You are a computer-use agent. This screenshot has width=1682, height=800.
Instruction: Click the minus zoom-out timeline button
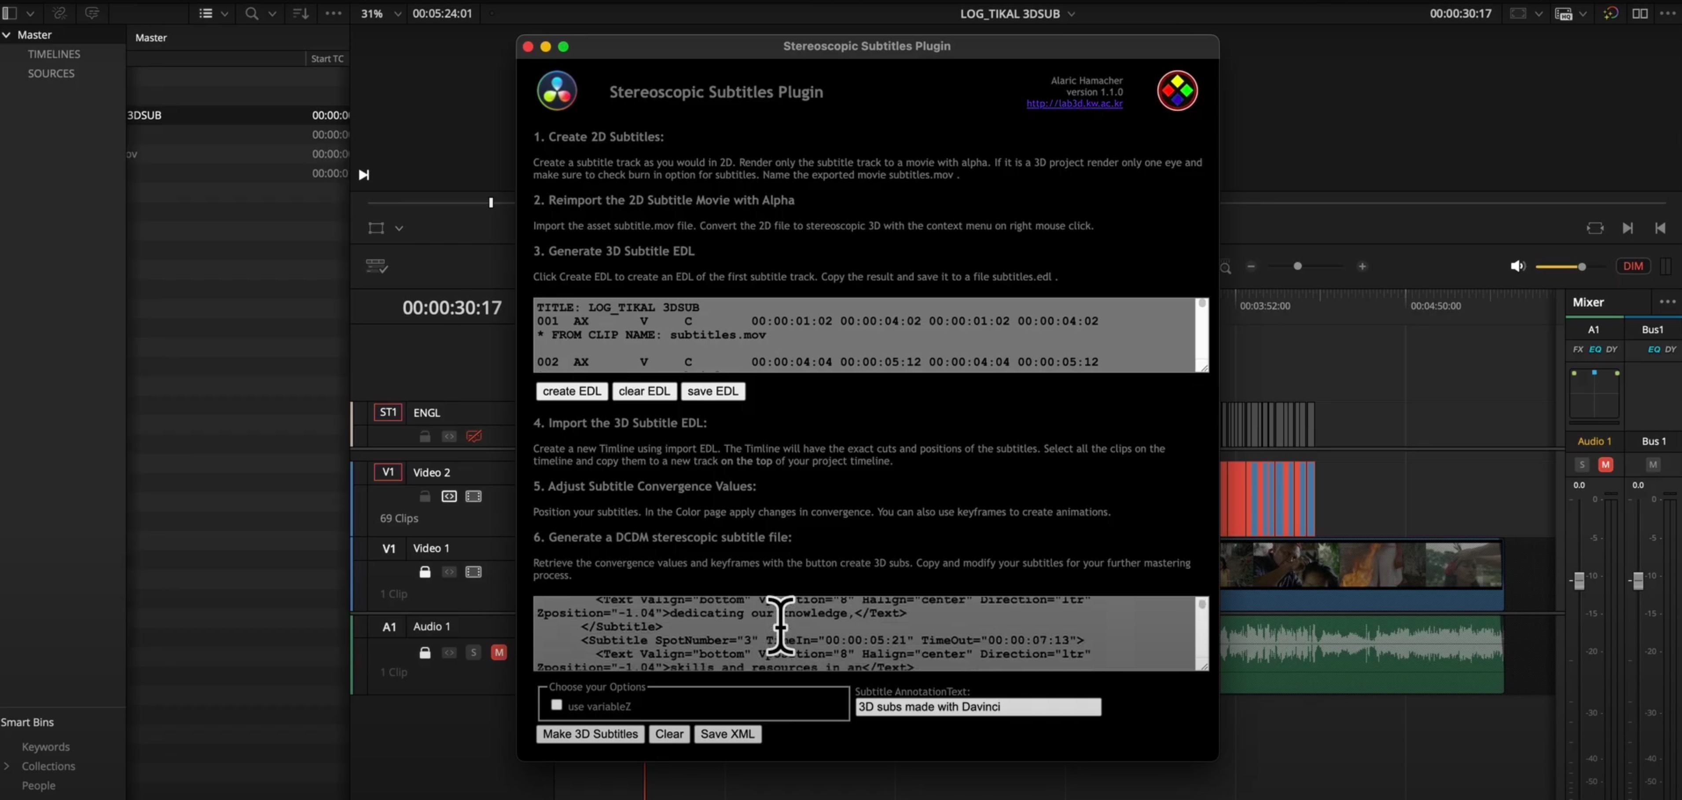[x=1251, y=266]
